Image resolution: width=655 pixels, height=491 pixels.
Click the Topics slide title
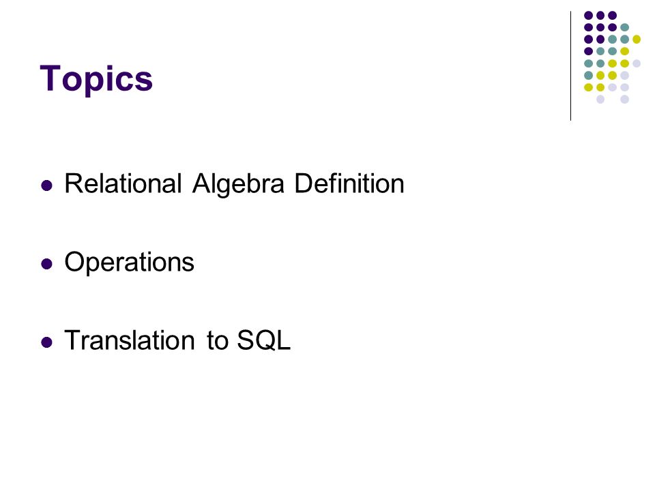click(96, 79)
